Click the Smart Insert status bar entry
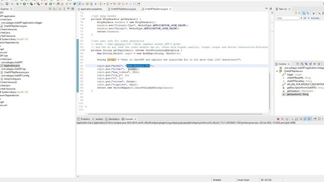324x182 pixels. pyautogui.click(x=243, y=180)
